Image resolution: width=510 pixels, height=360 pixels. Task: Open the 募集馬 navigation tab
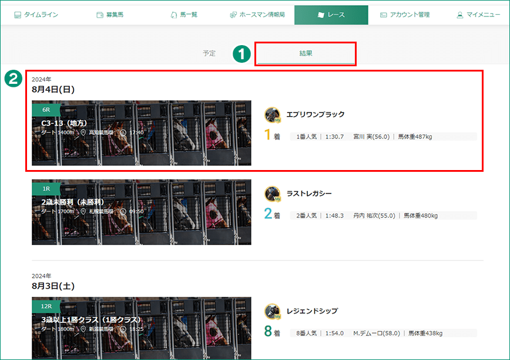tap(110, 15)
